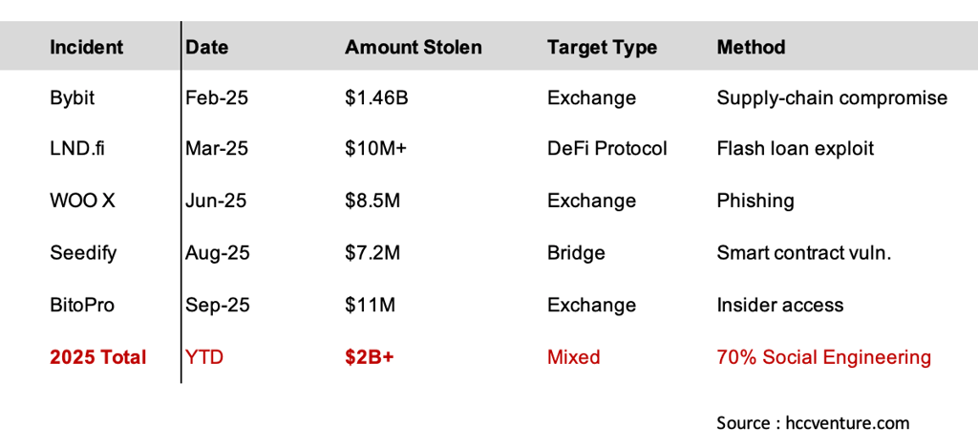The image size is (978, 447).
Task: Click the Supply-chain compromise method cell
Action: coord(832,97)
